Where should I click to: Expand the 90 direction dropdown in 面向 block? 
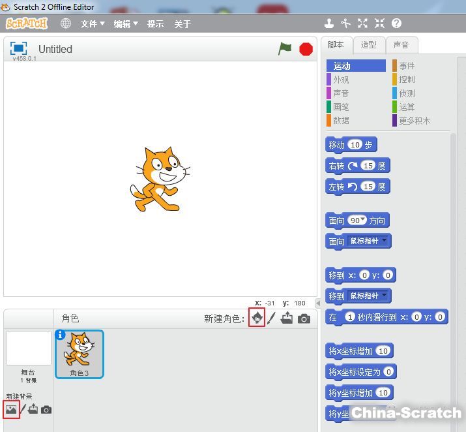(363, 220)
